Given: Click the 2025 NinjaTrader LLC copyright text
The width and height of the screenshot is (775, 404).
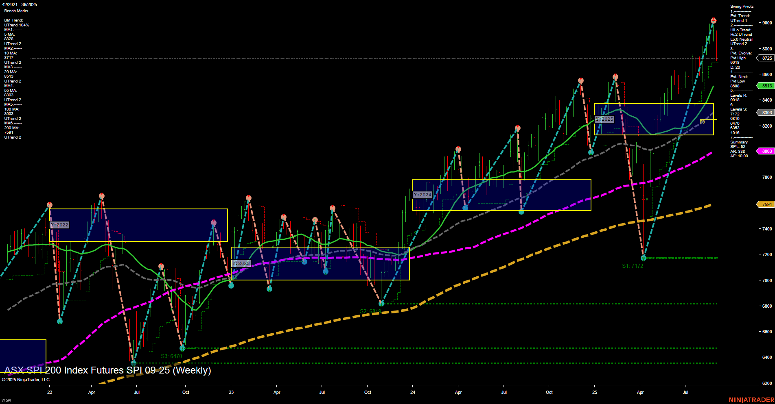Looking at the screenshot, I should [26, 379].
